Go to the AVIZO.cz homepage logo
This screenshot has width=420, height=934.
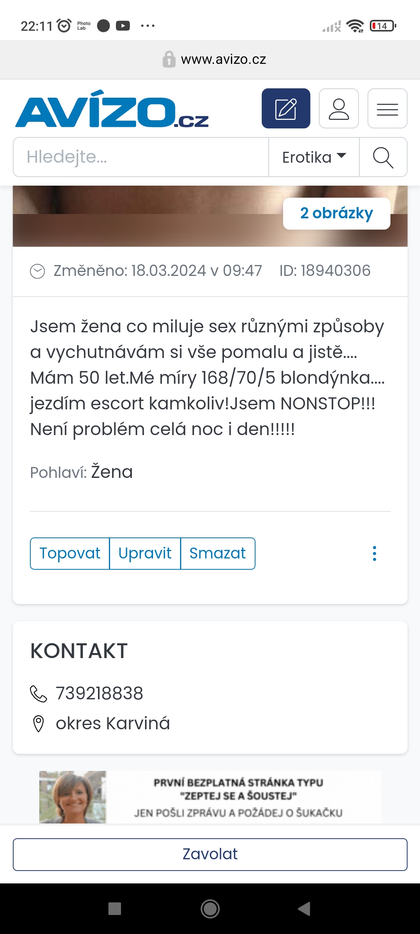(112, 109)
